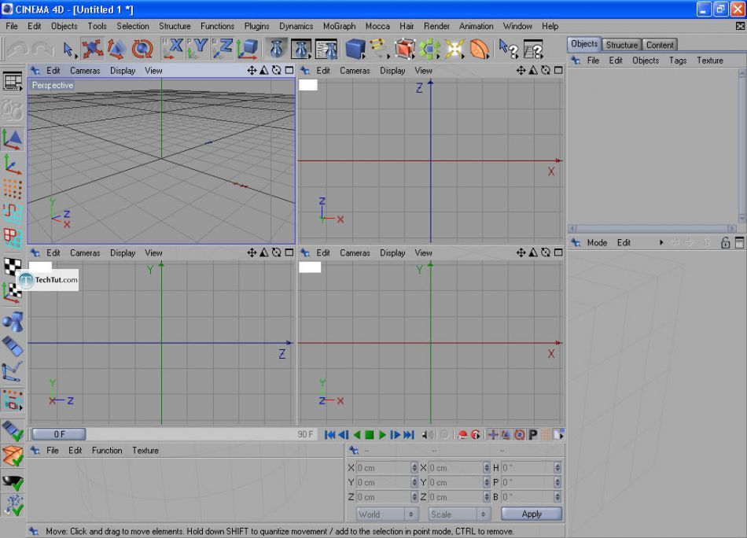Image resolution: width=747 pixels, height=538 pixels.
Task: Jump to the start of animation
Action: pyautogui.click(x=329, y=435)
